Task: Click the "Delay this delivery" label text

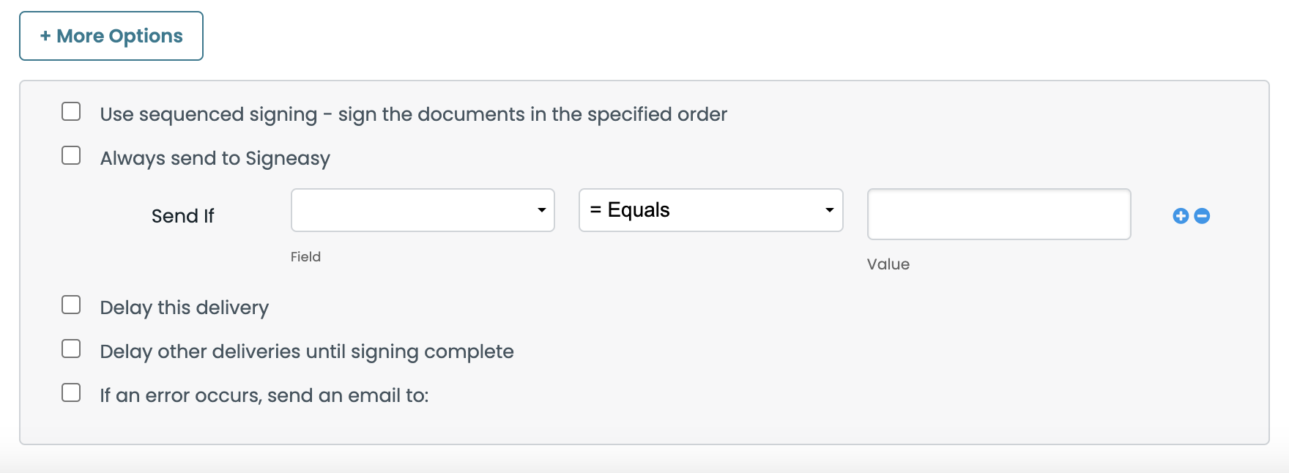Action: pos(184,308)
